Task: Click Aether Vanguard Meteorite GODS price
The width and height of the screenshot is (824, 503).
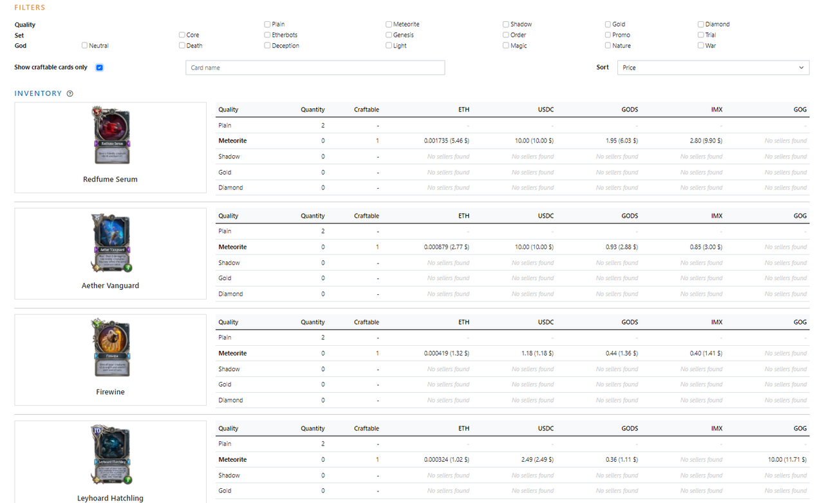Action: click(x=617, y=247)
